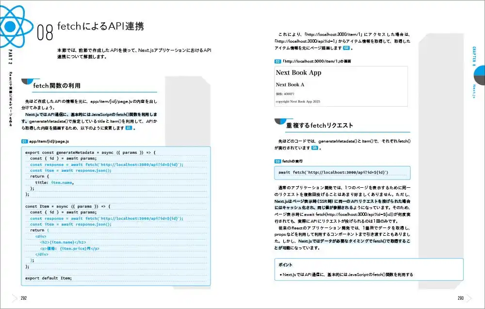This screenshot has width=485, height=309.
Task: Click the 02 badge beside localhost screen caption
Action: click(x=277, y=61)
